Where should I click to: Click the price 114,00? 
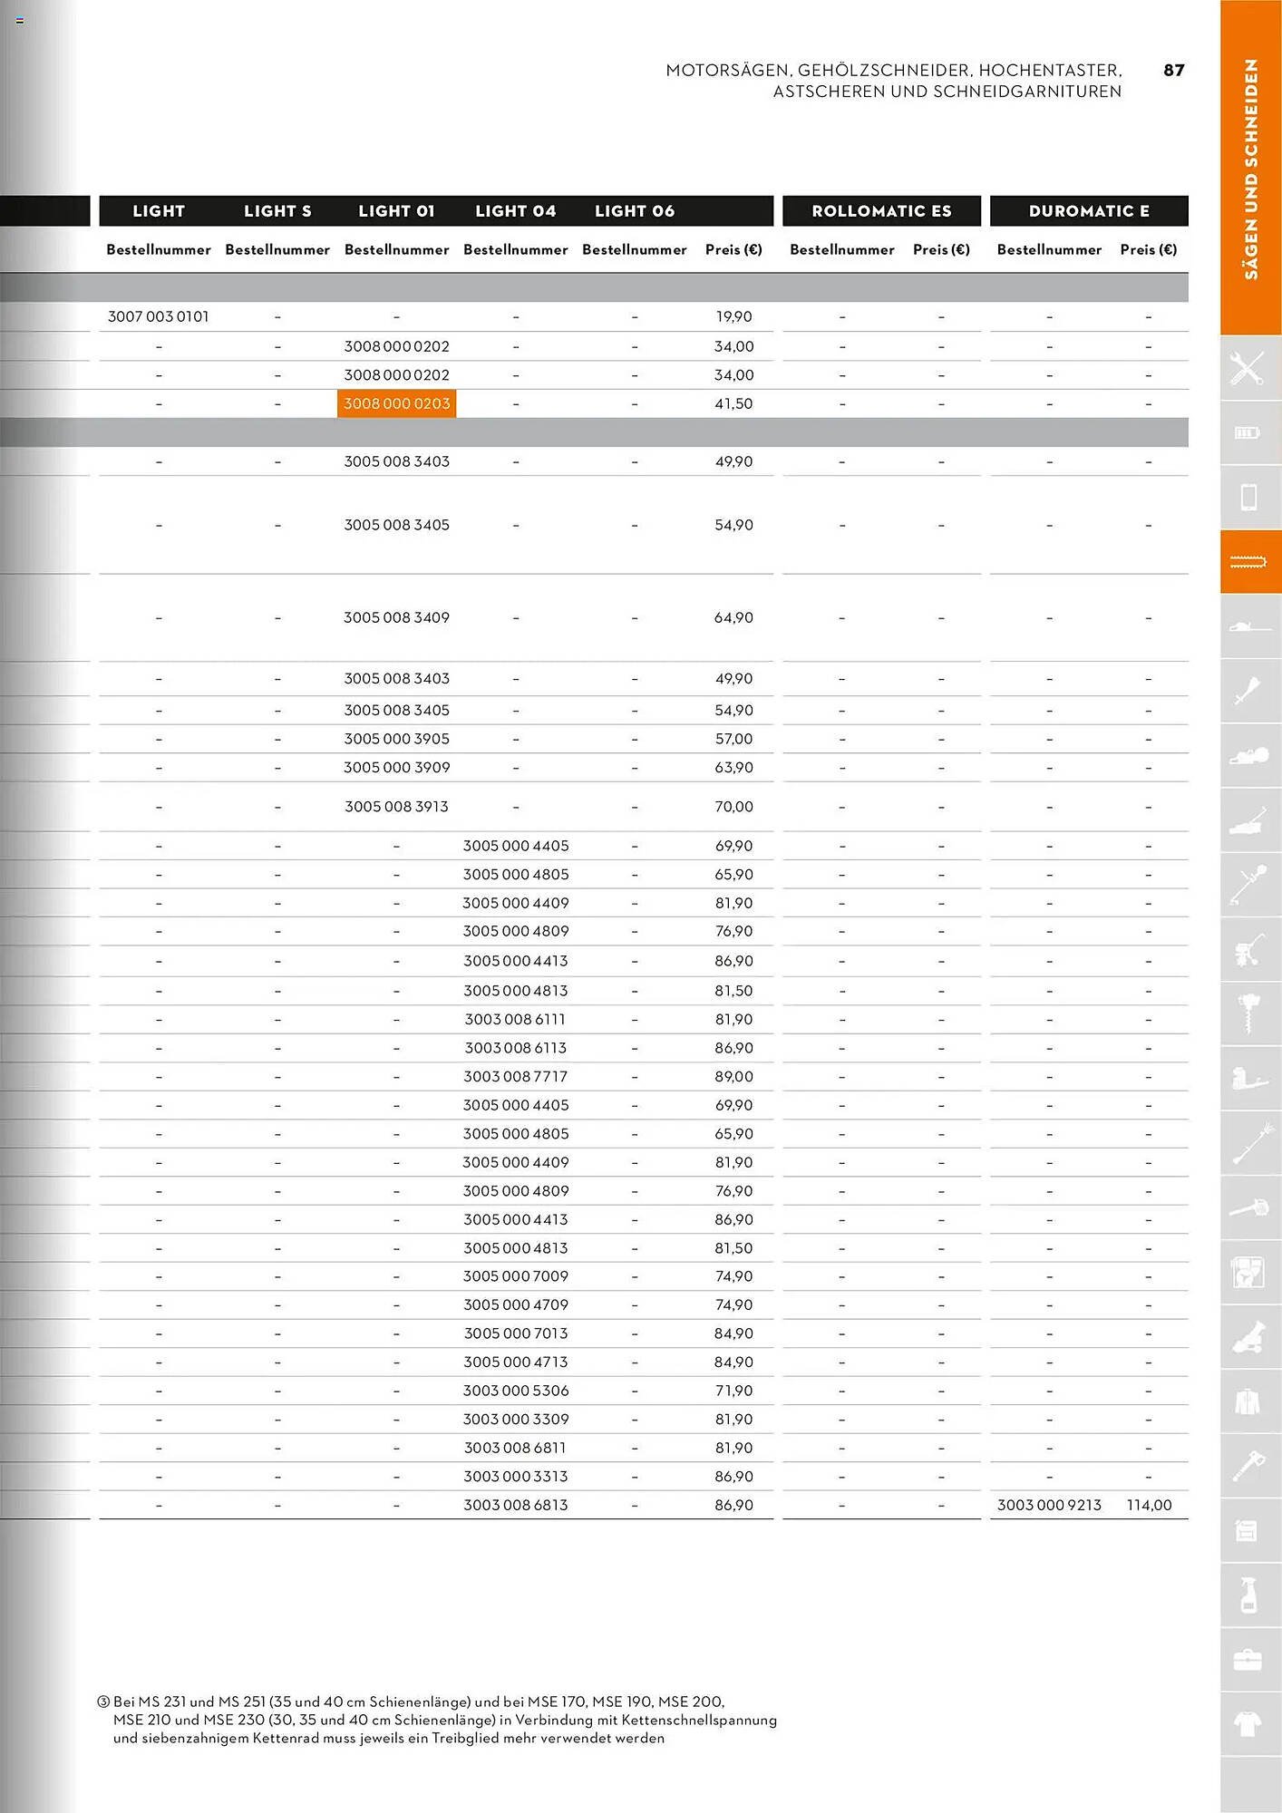pyautogui.click(x=1149, y=1505)
